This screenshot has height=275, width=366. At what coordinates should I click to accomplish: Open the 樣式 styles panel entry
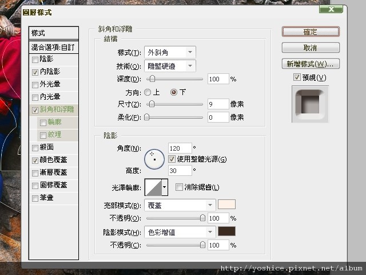click(54, 33)
